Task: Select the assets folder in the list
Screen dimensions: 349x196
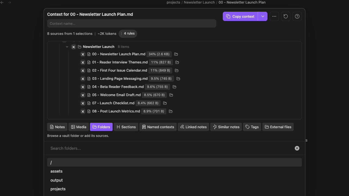Action: (174, 171)
